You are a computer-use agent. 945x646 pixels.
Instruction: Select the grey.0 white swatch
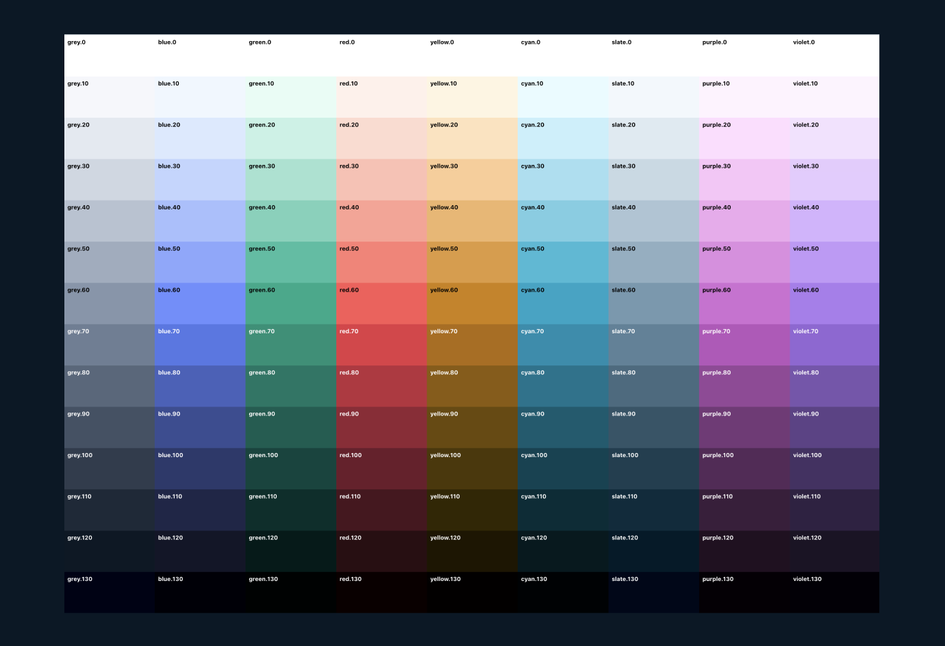pyautogui.click(x=110, y=55)
